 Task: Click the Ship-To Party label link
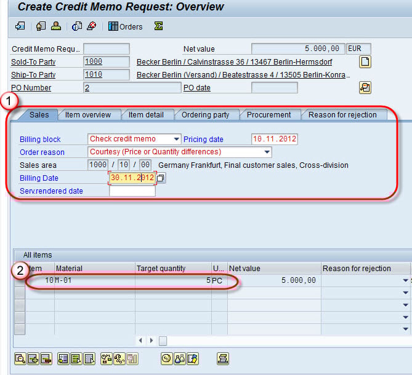[x=33, y=75]
